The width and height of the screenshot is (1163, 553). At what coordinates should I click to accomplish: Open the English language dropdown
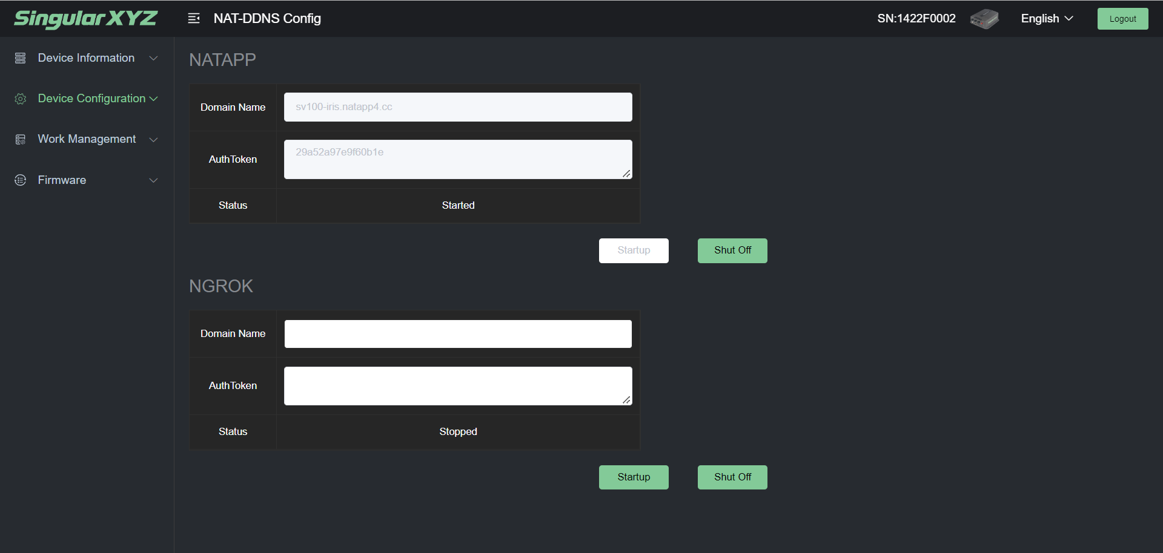click(x=1047, y=19)
